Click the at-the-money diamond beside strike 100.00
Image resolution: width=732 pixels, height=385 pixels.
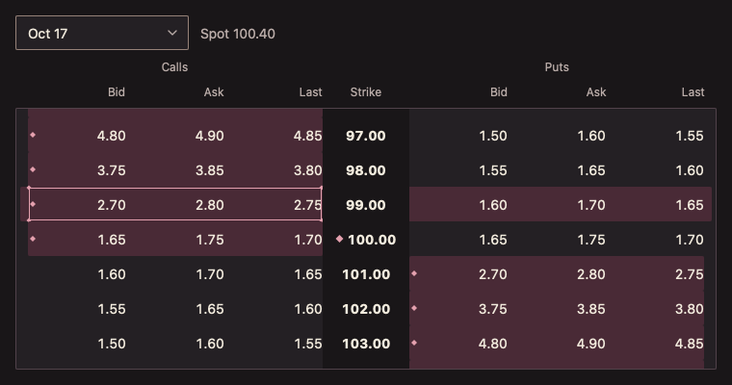339,239
